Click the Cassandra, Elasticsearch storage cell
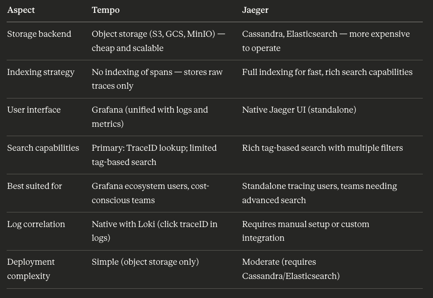Viewport: 433px width, 298px height. point(326,41)
